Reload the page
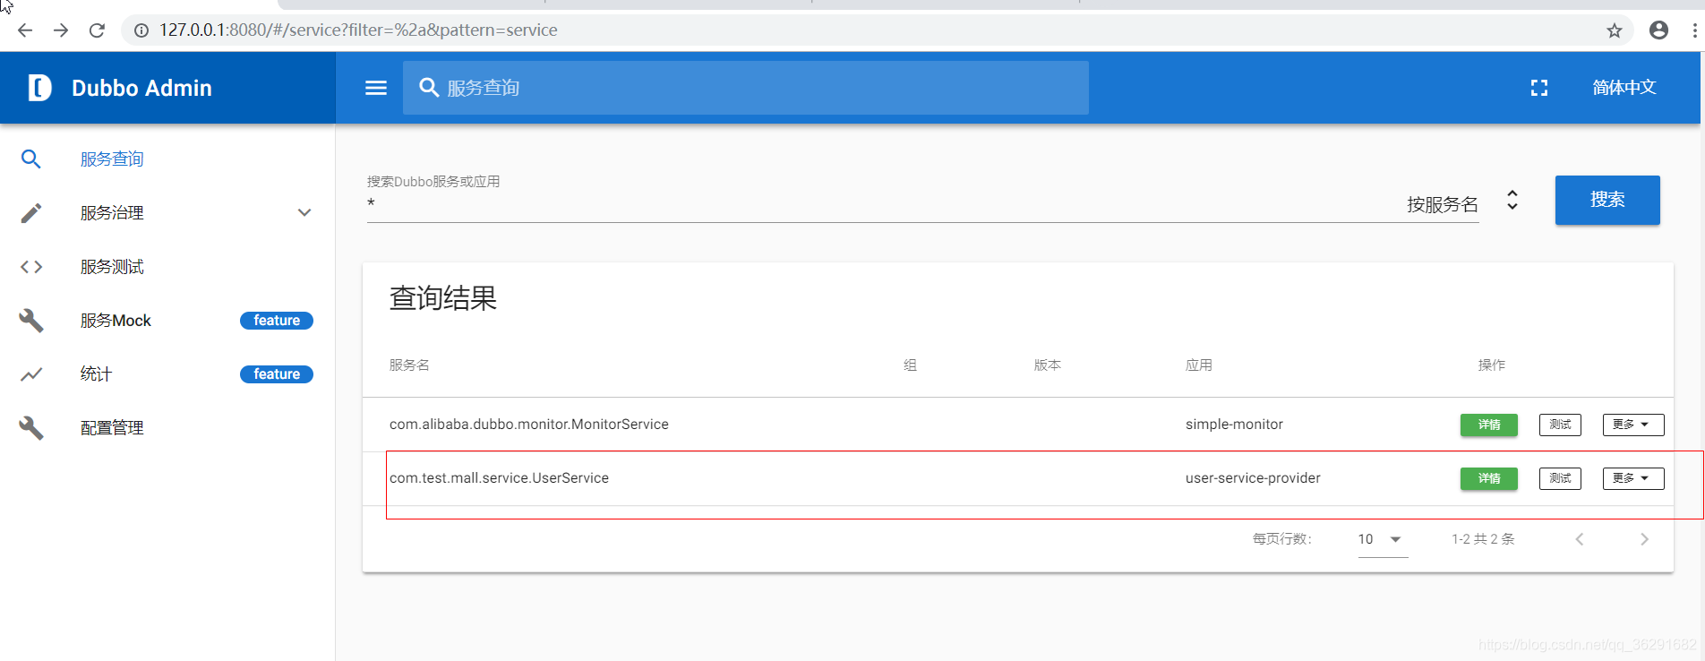Screen dimensions: 1705x661 pos(97,30)
